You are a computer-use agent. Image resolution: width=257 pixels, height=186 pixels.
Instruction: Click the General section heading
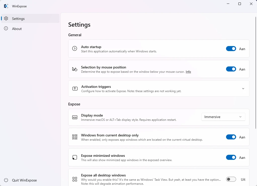[x=75, y=35]
